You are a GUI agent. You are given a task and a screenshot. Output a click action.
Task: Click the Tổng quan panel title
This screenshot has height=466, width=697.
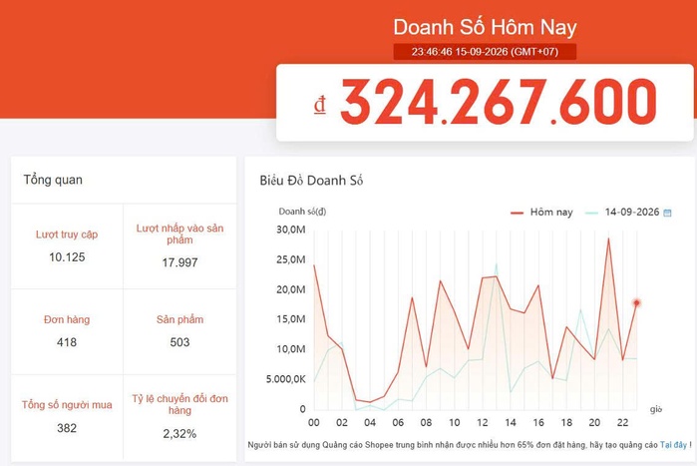click(53, 180)
